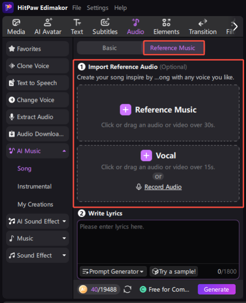Click the HitPaw Edimakor logo icon

(x=8, y=8)
